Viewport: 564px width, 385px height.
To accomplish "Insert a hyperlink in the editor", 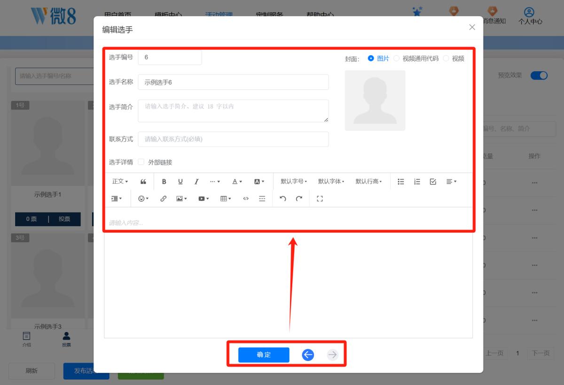I will [x=163, y=199].
